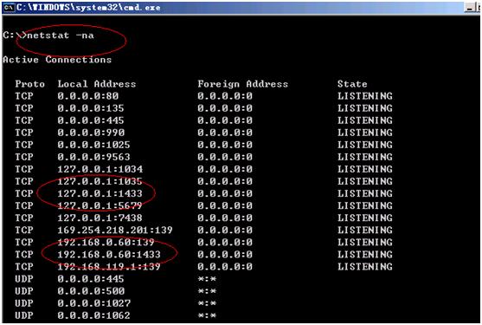
Task: Click the Foreign Address column header
Action: point(243,84)
